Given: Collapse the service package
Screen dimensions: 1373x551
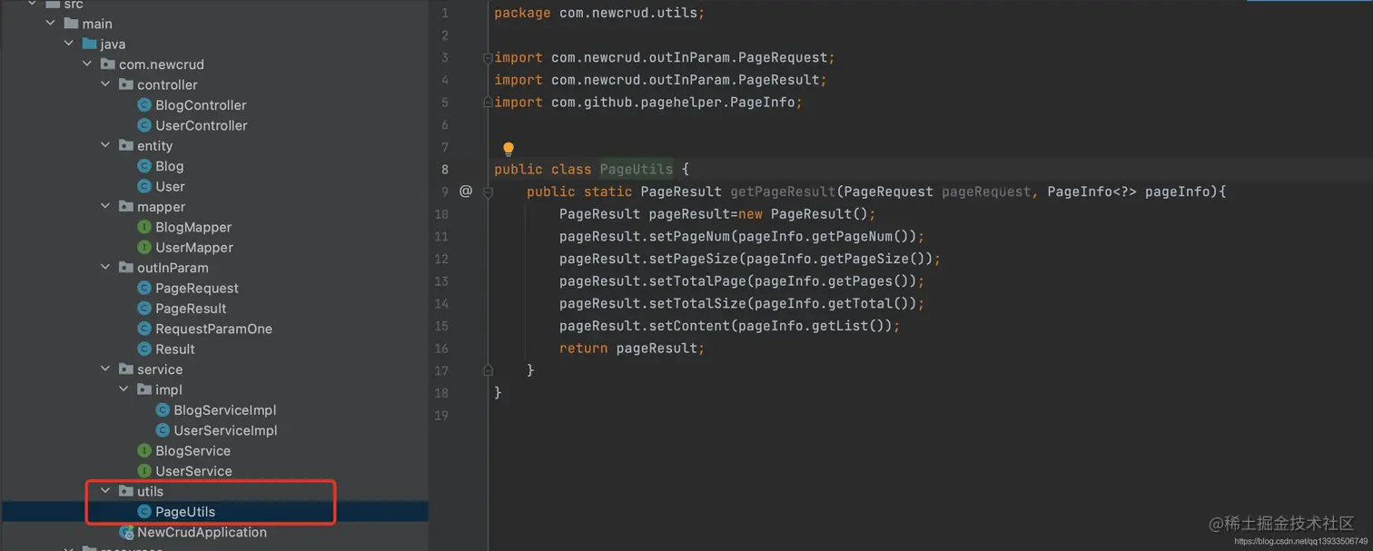Looking at the screenshot, I should tap(105, 369).
